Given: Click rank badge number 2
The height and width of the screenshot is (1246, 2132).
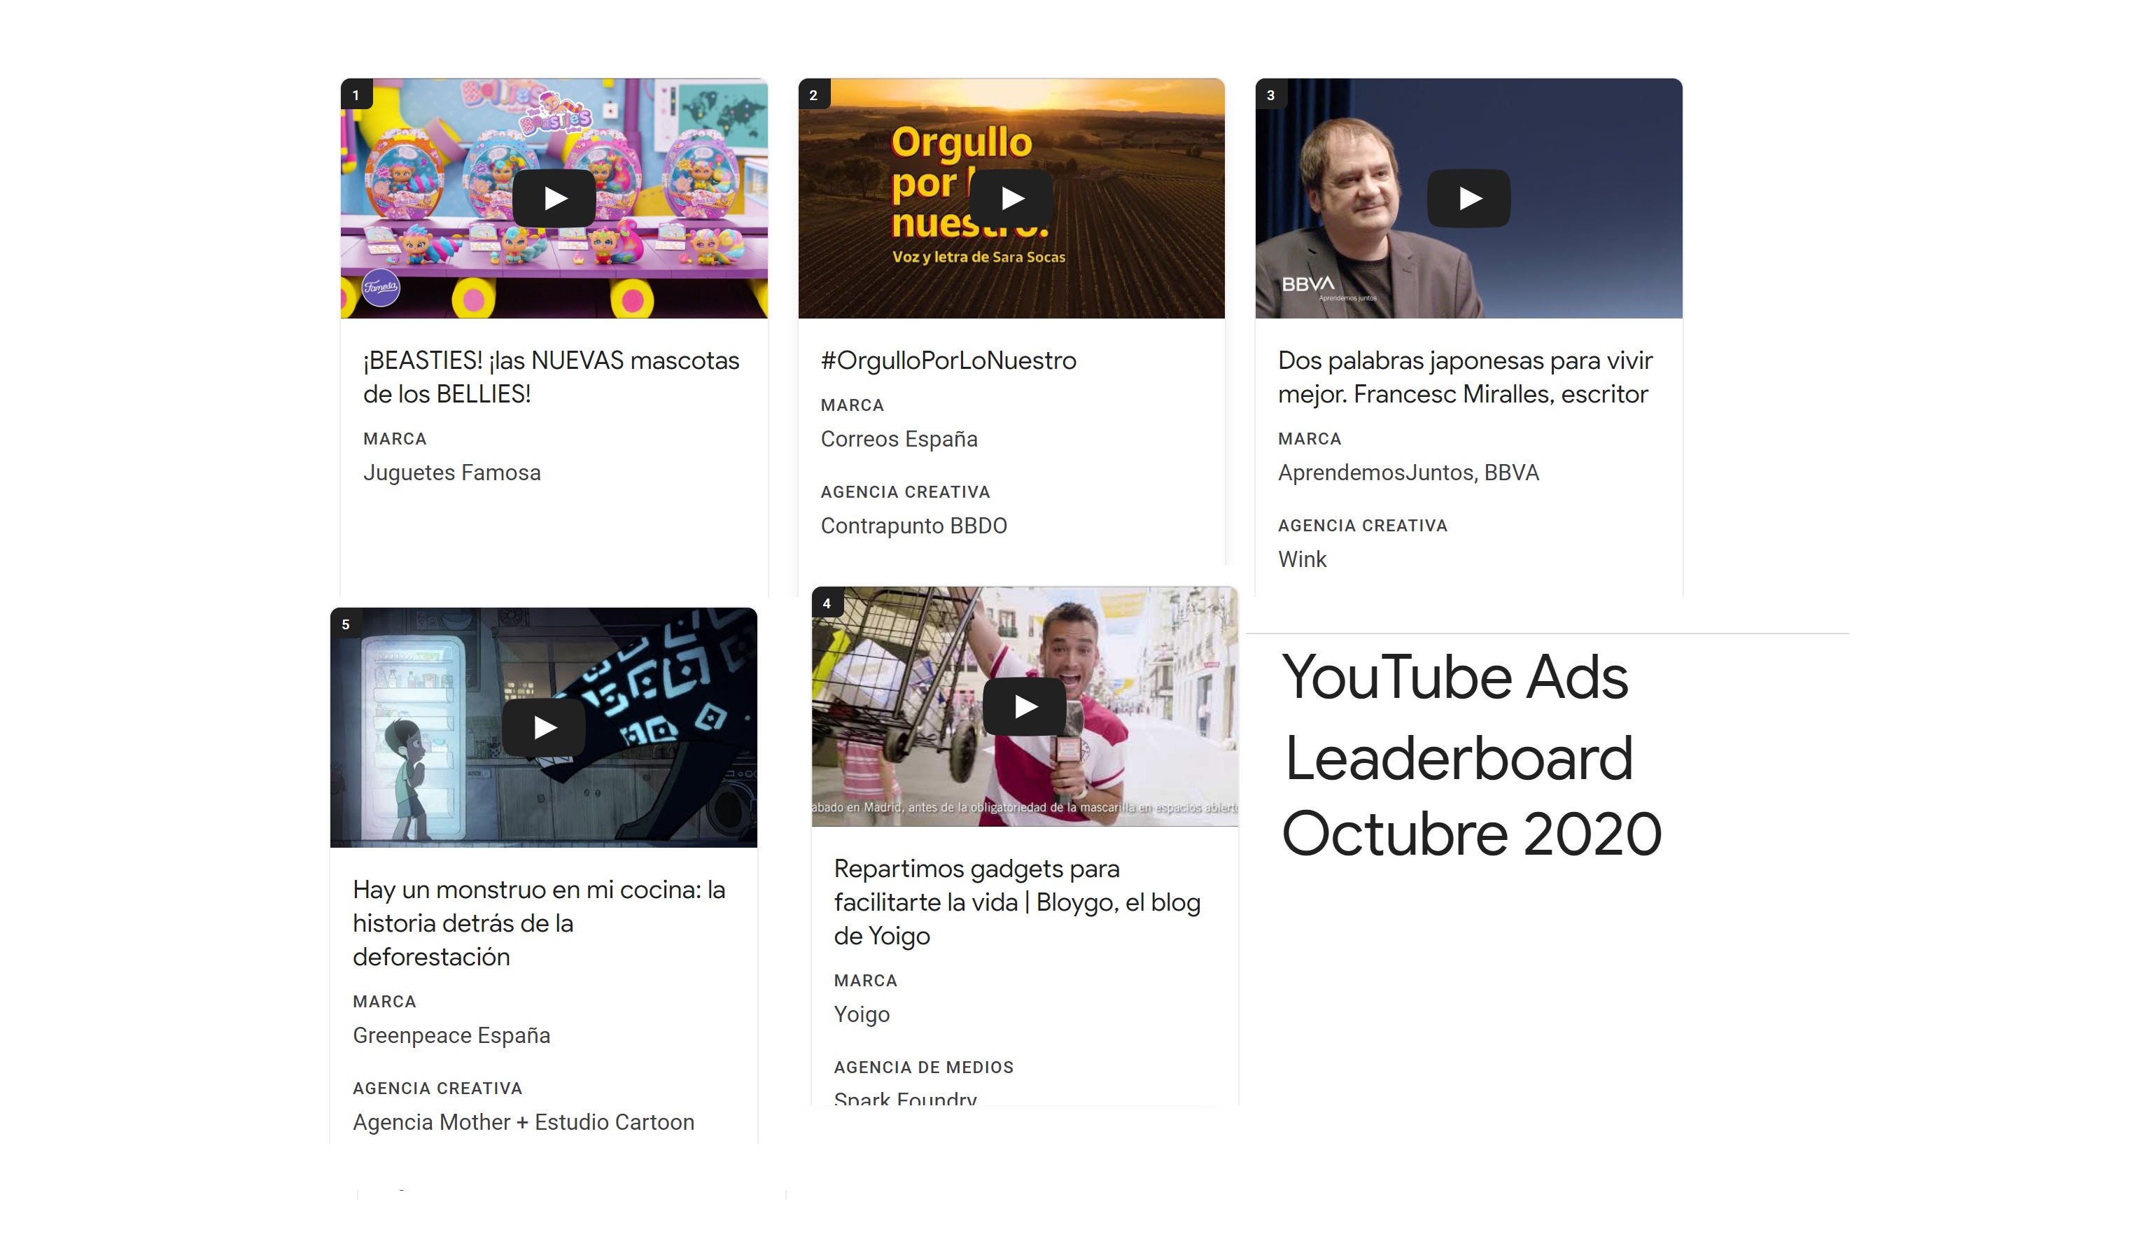Looking at the screenshot, I should point(814,94).
